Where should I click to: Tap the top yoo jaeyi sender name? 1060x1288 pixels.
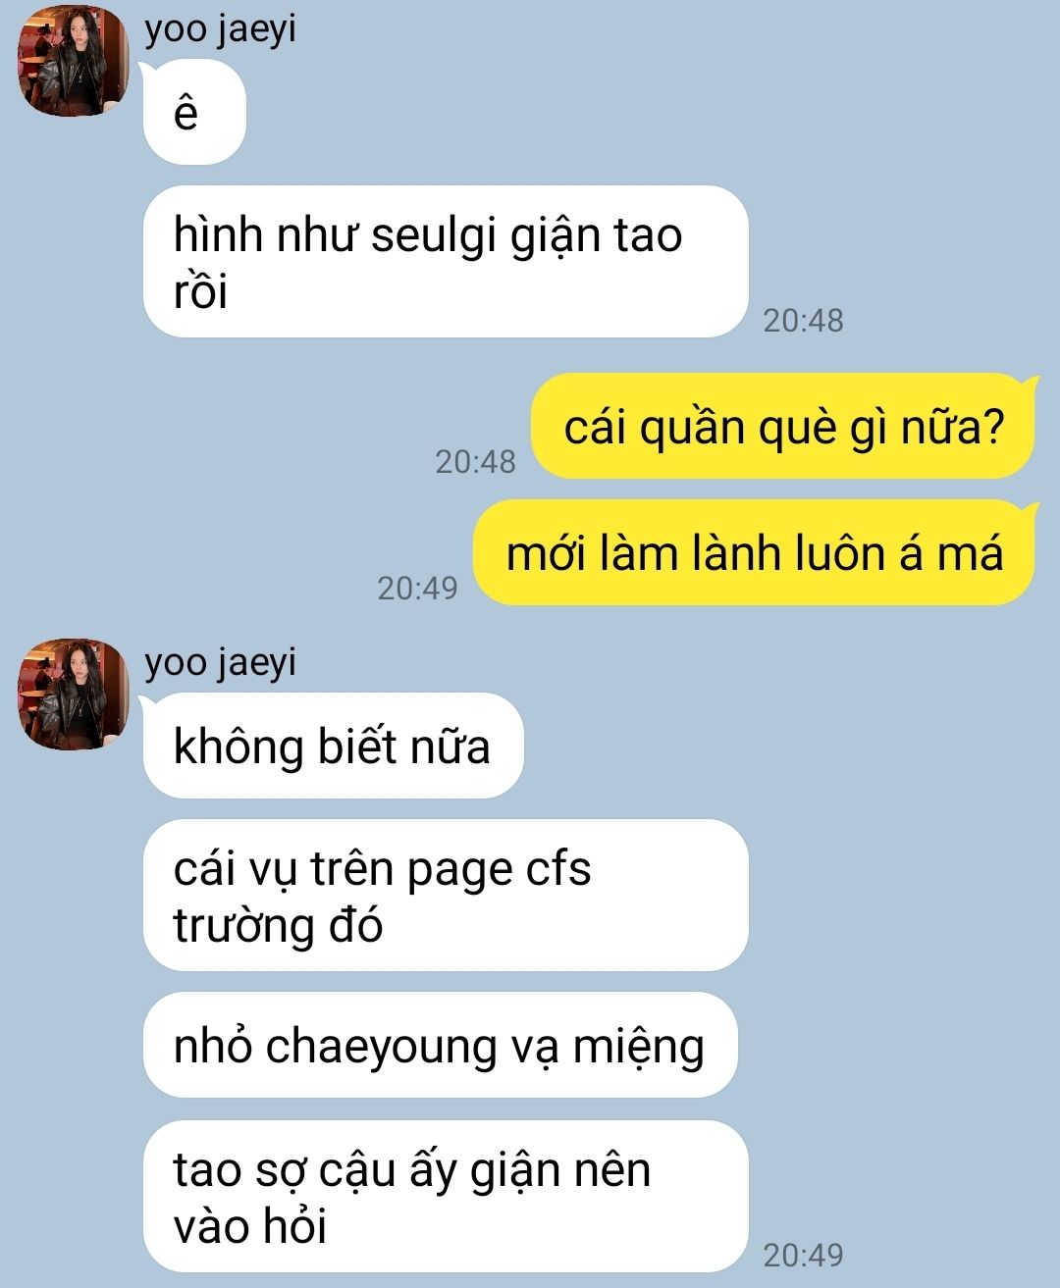pos(220,29)
